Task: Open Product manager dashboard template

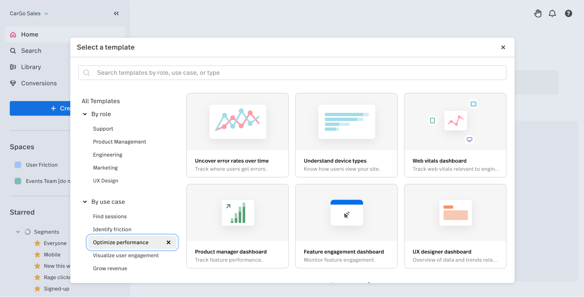Action: [x=238, y=226]
